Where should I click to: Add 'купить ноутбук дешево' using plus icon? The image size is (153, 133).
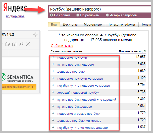[x=53, y=106]
